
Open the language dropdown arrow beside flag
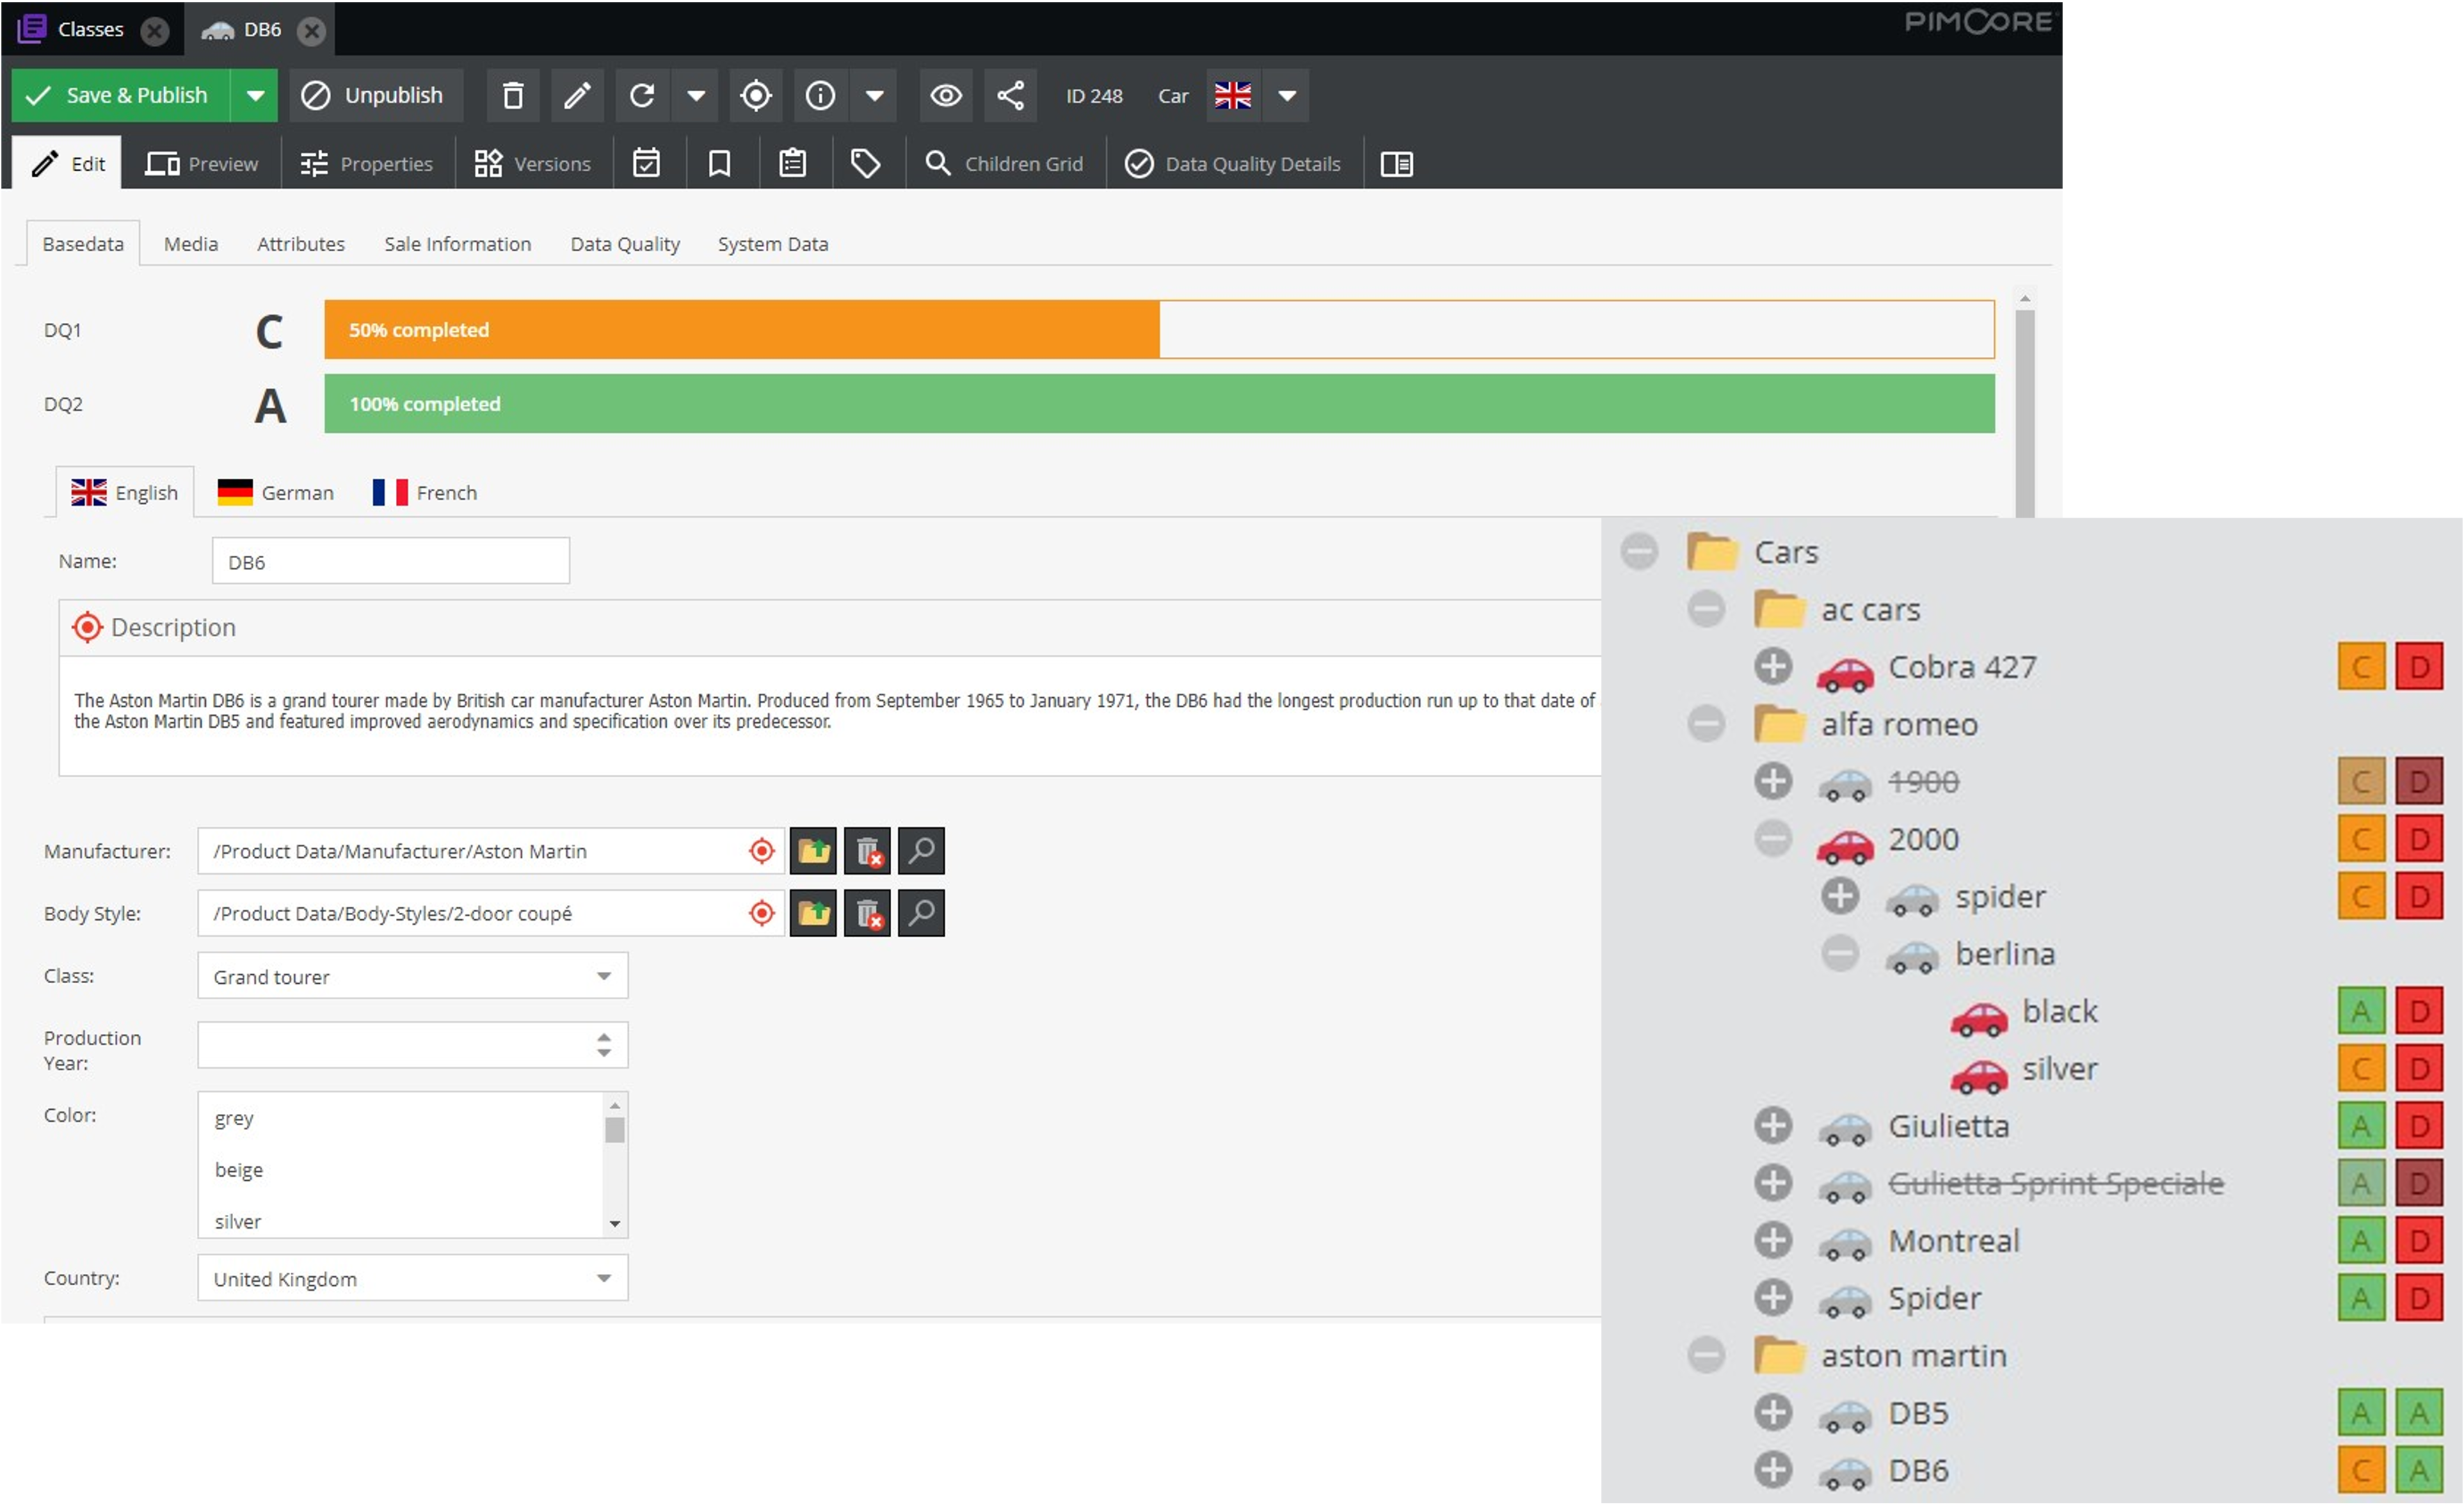(1287, 96)
